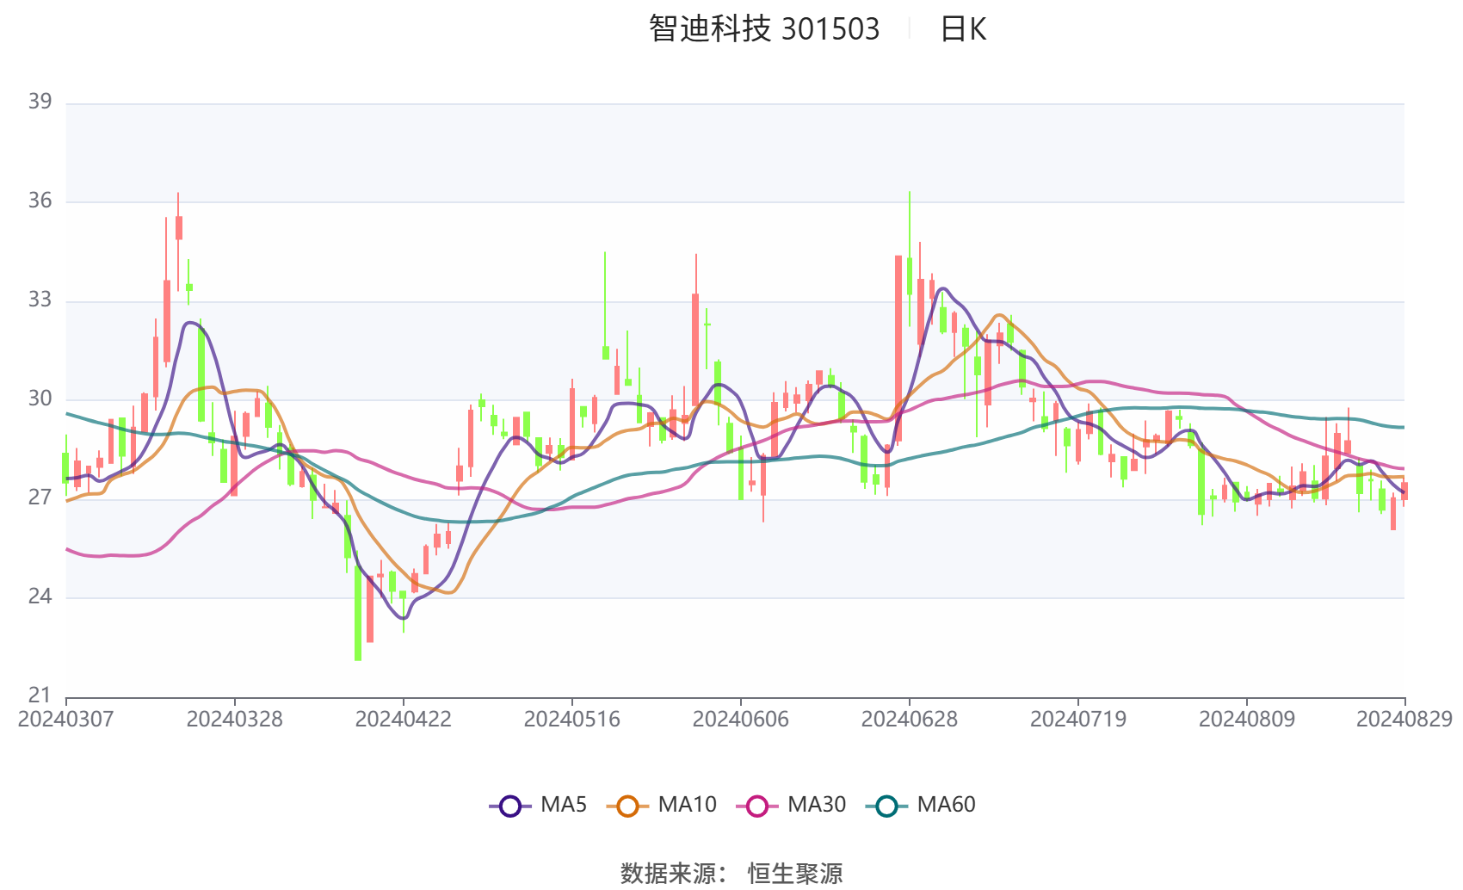Click the 33 price axis label
This screenshot has width=1463, height=890.
pos(40,300)
